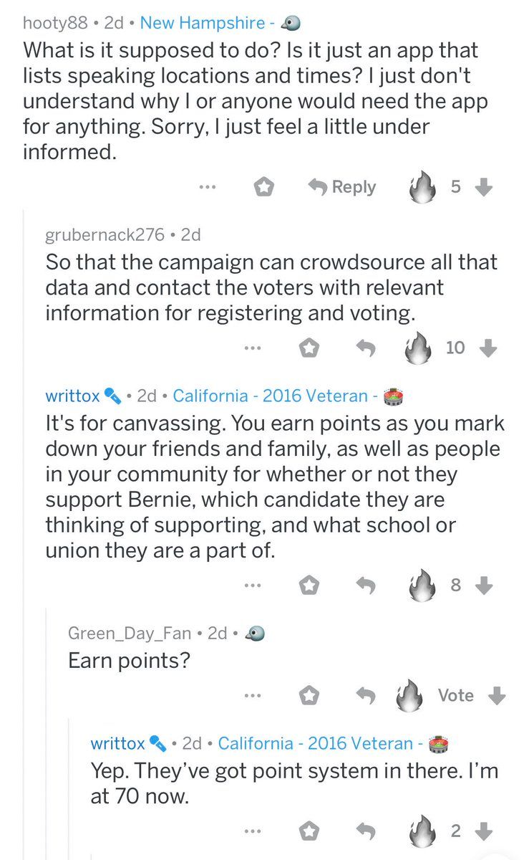This screenshot has height=860, width=529.
Task: Reply to Green_Day_Fan's comment
Action: [367, 696]
